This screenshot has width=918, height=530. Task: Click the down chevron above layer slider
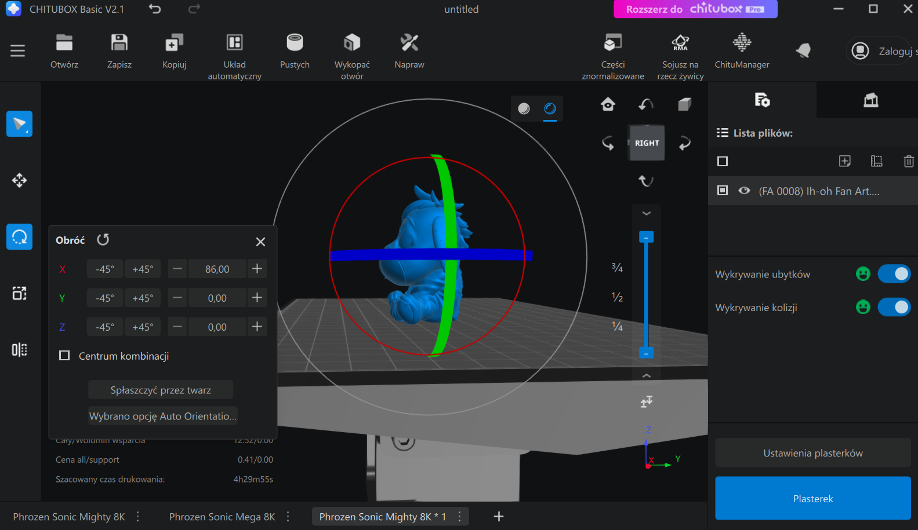coord(647,214)
